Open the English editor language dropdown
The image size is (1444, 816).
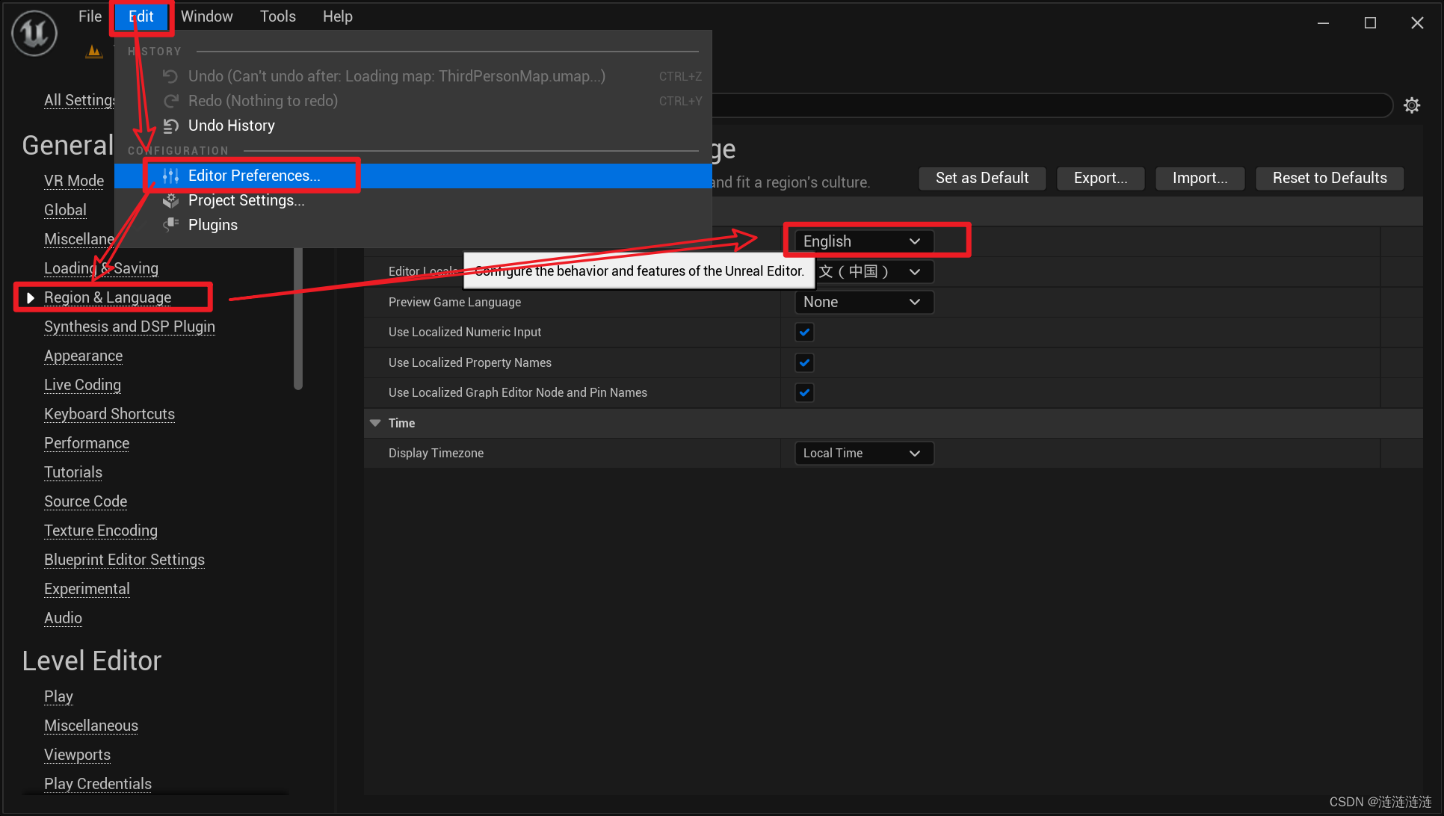click(863, 241)
